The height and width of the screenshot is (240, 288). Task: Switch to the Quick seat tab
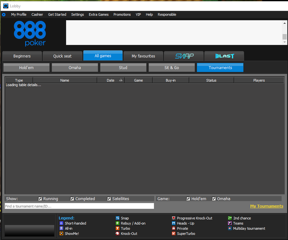click(63, 56)
